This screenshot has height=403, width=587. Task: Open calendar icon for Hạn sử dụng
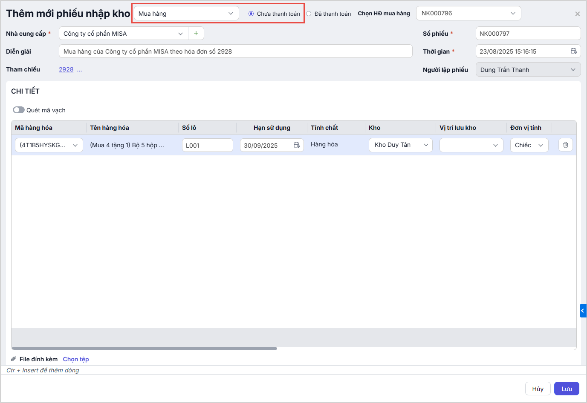(x=297, y=145)
